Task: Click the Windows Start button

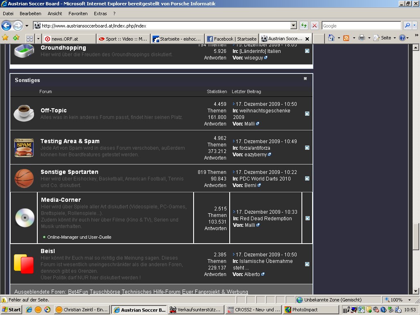Action: (11, 310)
